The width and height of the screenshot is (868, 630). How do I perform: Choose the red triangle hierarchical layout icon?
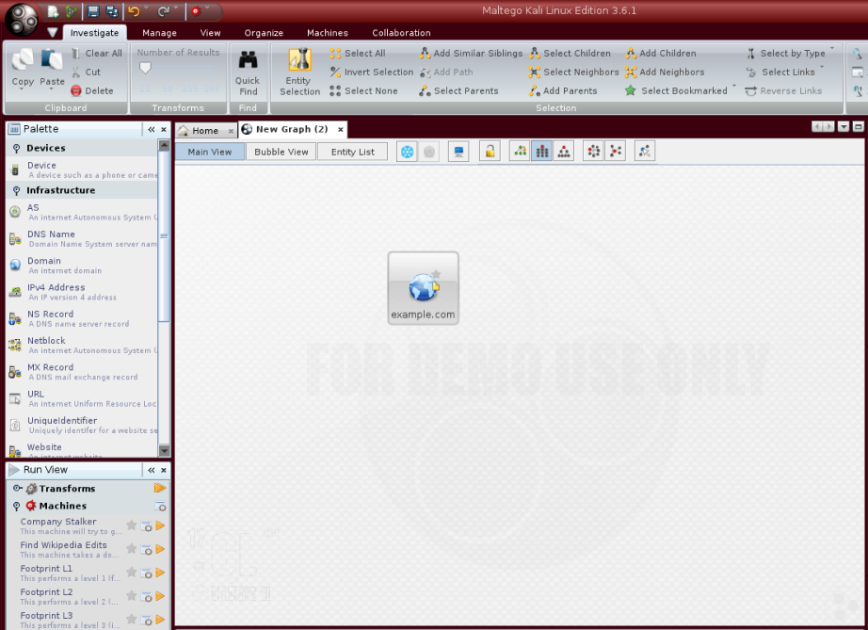pos(564,151)
